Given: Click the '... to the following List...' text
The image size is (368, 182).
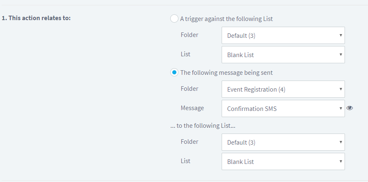Looking at the screenshot, I should pyautogui.click(x=203, y=125).
